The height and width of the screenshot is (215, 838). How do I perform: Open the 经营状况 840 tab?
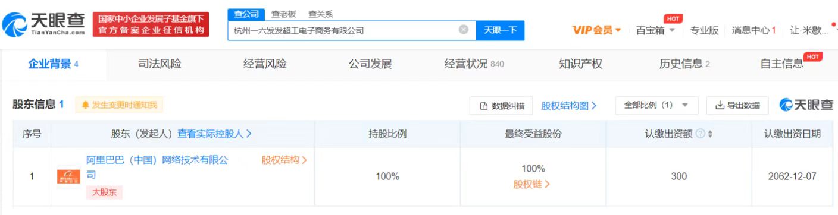474,64
